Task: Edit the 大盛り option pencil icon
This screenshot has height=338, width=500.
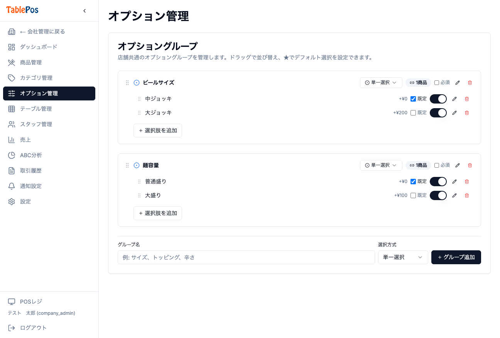Action: pyautogui.click(x=454, y=195)
